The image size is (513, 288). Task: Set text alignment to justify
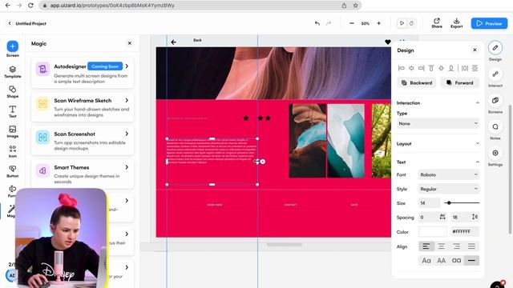[471, 246]
